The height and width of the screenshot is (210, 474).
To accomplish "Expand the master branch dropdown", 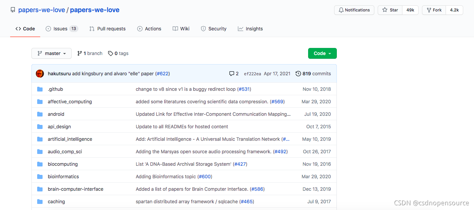I will click(51, 53).
